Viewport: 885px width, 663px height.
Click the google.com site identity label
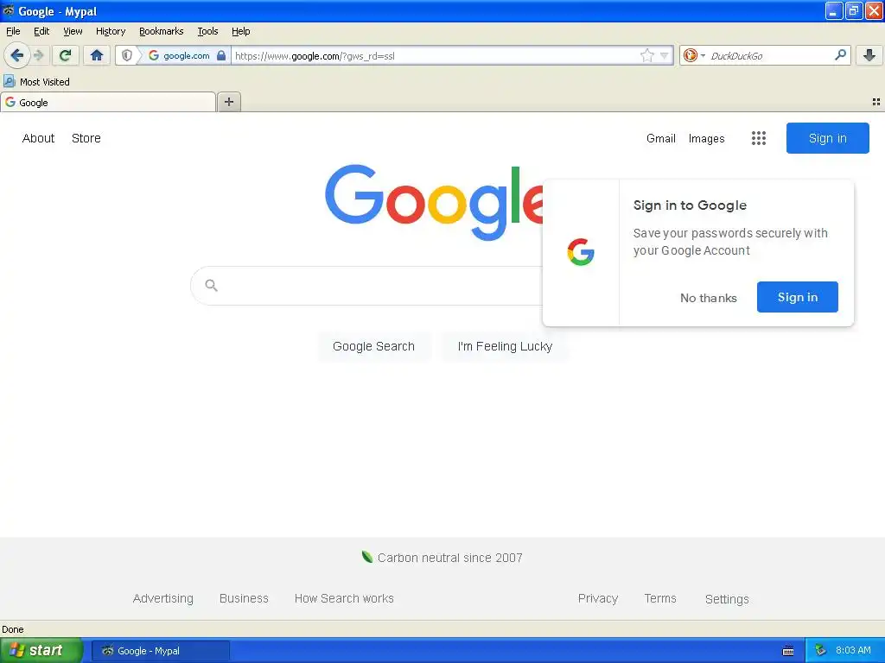pyautogui.click(x=187, y=55)
